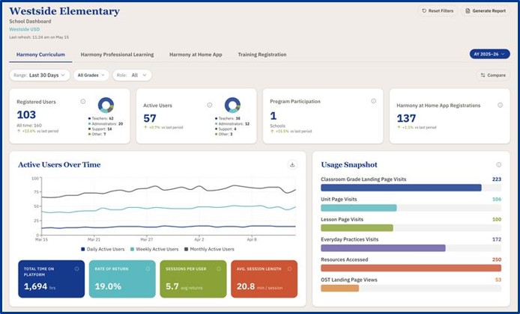Screen dimensions: 520x314
Task: Select the Harmony at Home App tab
Action: click(196, 55)
